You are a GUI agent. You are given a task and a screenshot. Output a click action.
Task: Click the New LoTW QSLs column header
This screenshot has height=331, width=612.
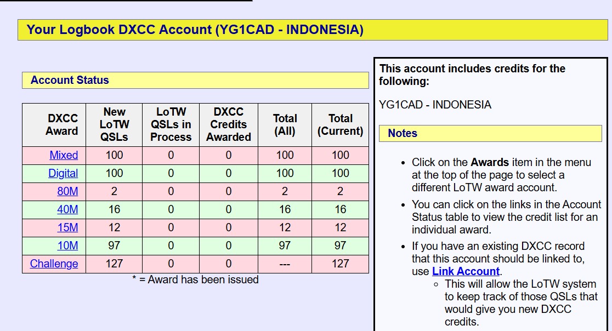(x=114, y=124)
